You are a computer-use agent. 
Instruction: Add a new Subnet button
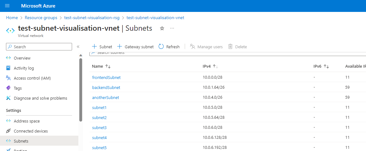click(102, 47)
